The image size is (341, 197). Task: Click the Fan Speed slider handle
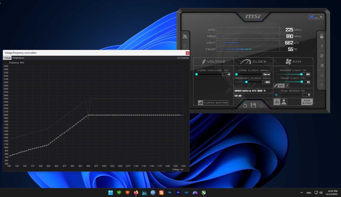point(276,95)
